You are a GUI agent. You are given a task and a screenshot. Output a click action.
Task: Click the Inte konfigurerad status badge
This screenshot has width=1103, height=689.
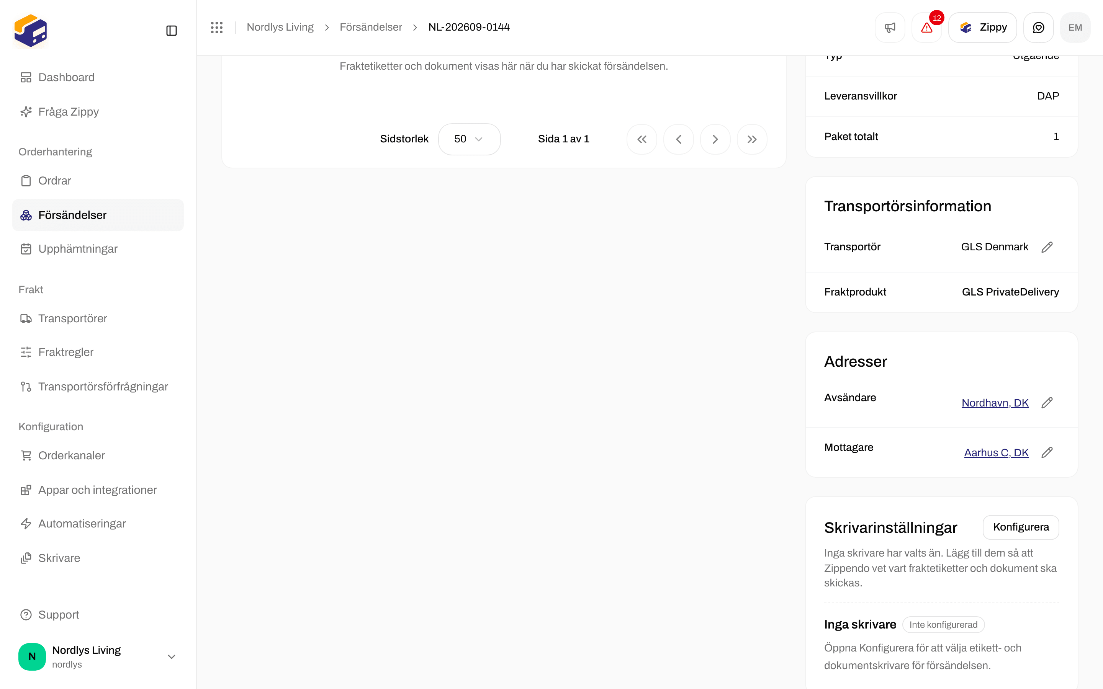(x=943, y=625)
